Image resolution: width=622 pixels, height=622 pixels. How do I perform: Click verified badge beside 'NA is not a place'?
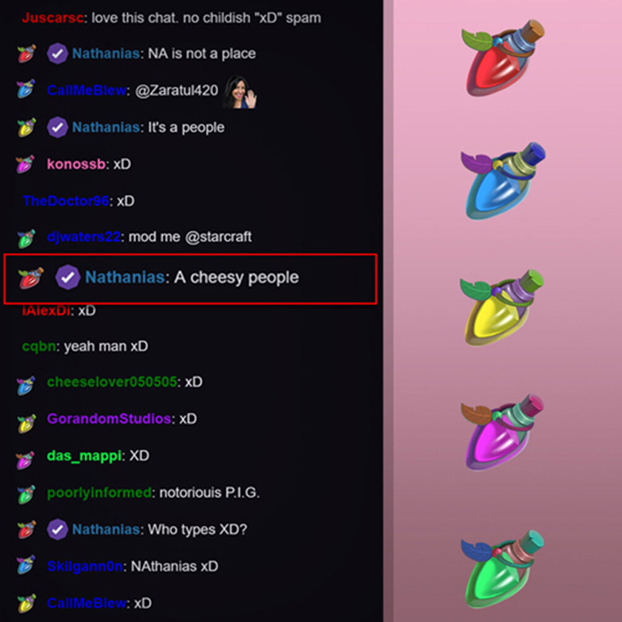[58, 54]
